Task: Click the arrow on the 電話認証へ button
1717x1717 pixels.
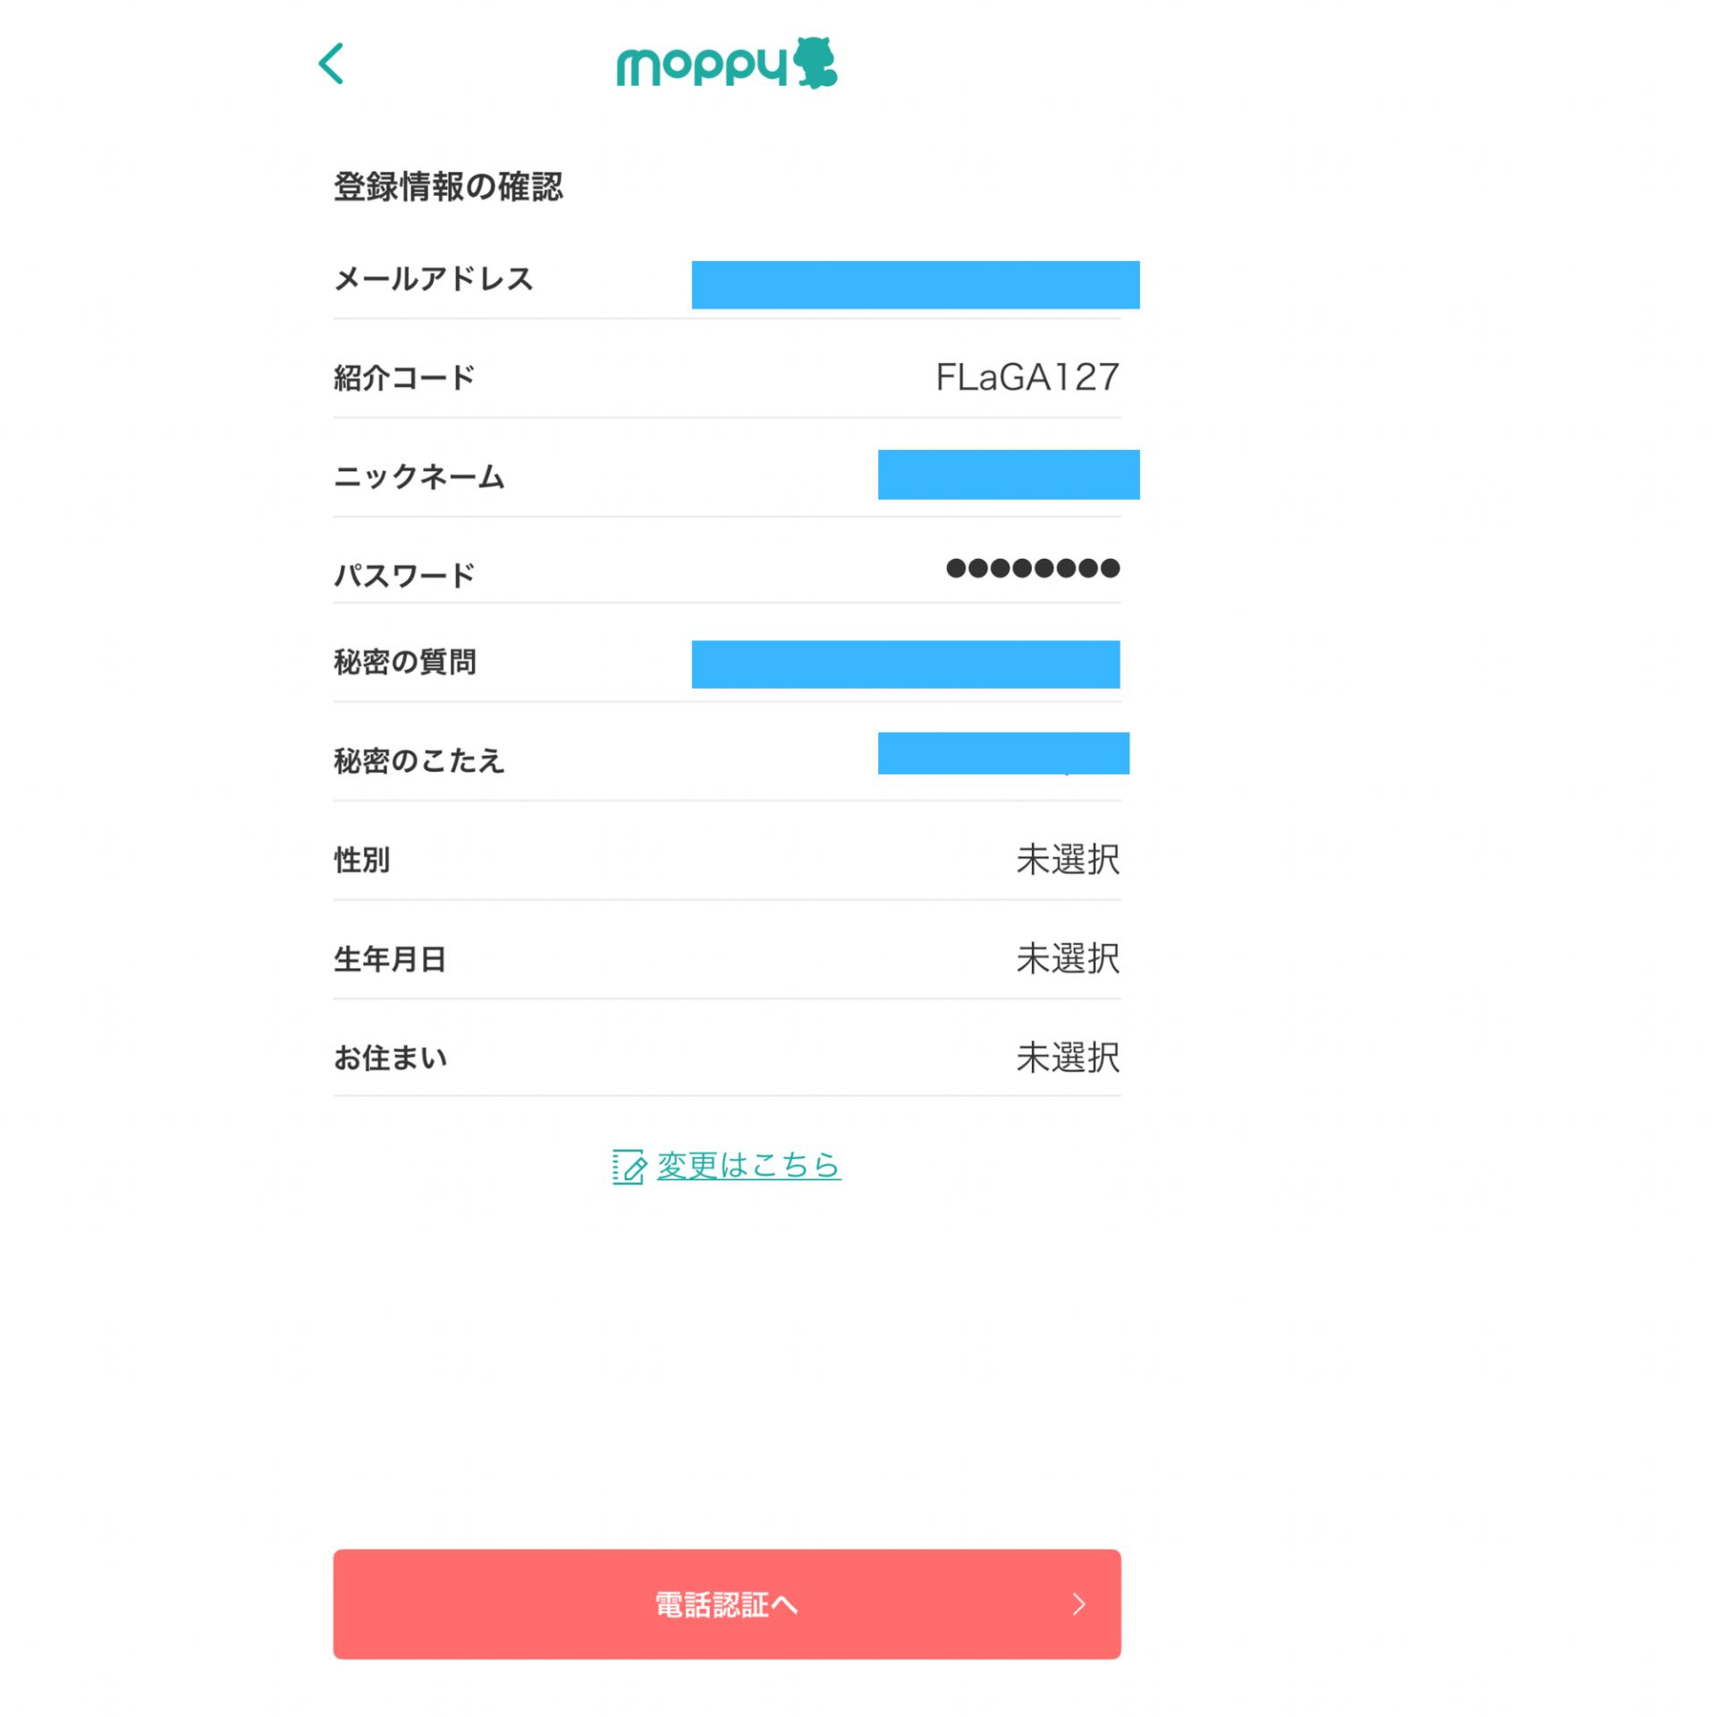Action: tap(1078, 1603)
